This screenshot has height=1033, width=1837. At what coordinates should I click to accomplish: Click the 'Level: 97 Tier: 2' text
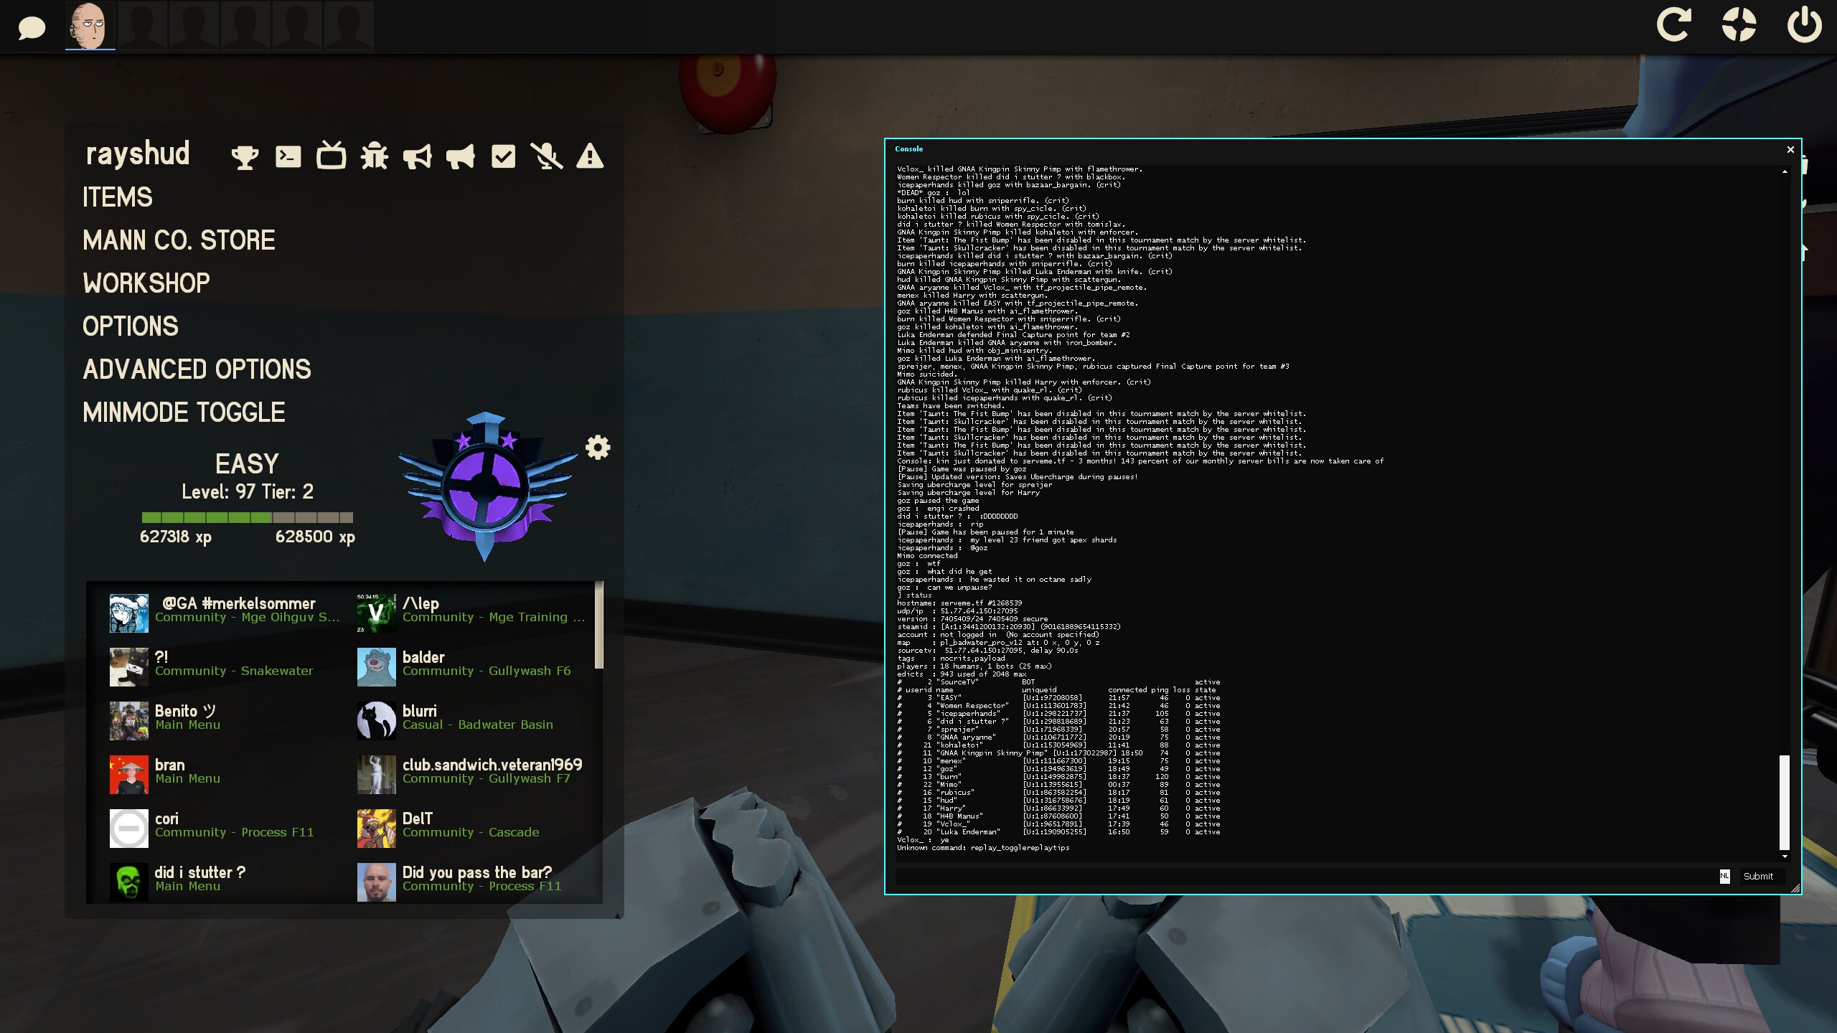248,491
